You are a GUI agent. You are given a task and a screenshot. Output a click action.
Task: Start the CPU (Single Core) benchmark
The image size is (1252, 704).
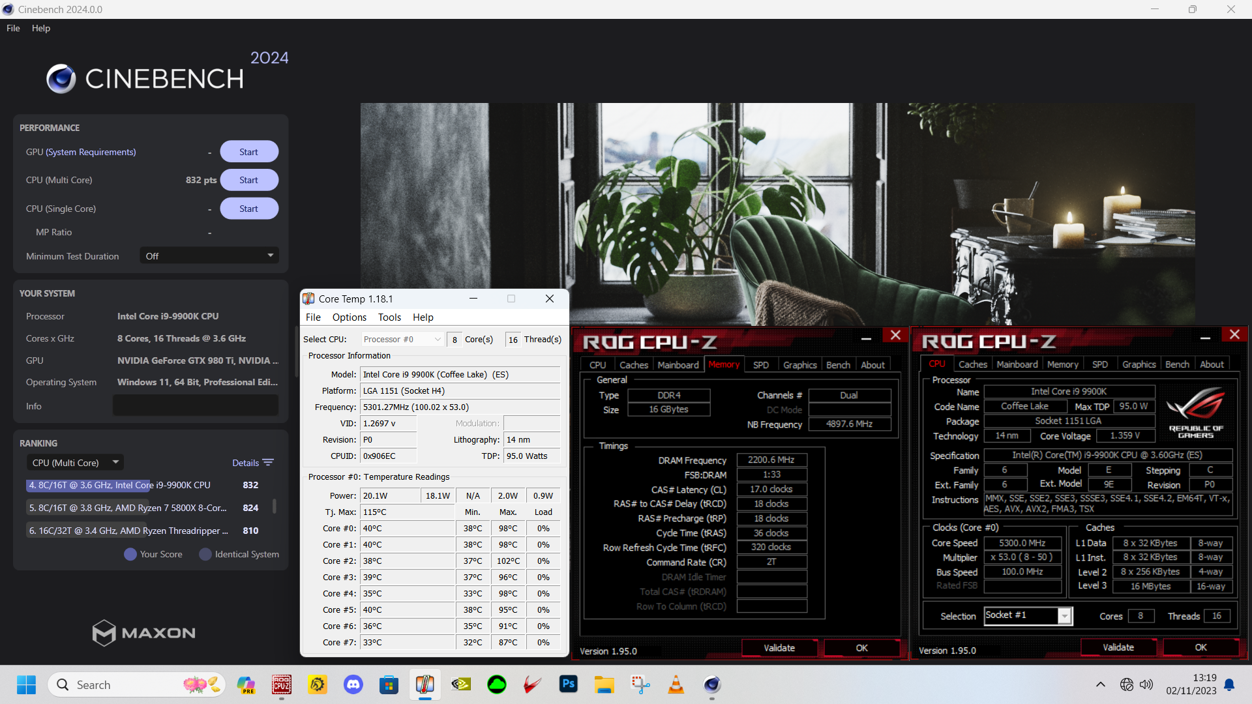(249, 209)
